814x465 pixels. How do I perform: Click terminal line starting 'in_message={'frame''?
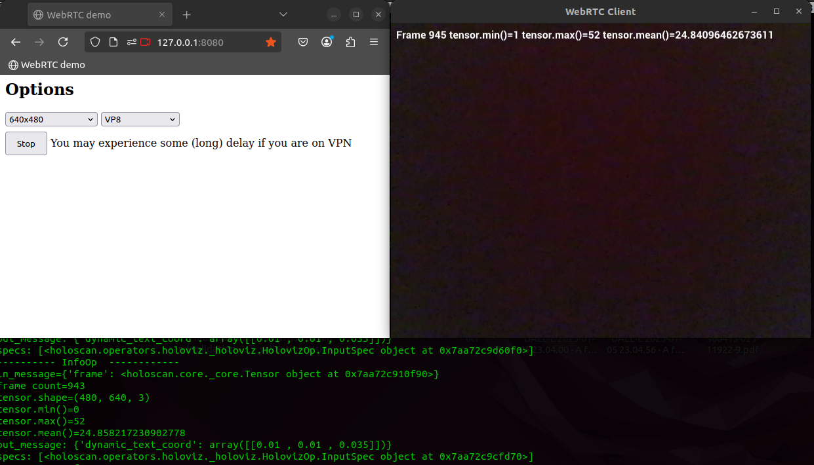coord(219,374)
